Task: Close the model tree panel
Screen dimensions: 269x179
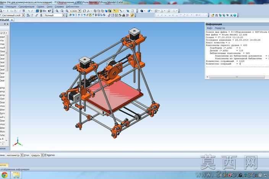Action: (x=8, y=24)
